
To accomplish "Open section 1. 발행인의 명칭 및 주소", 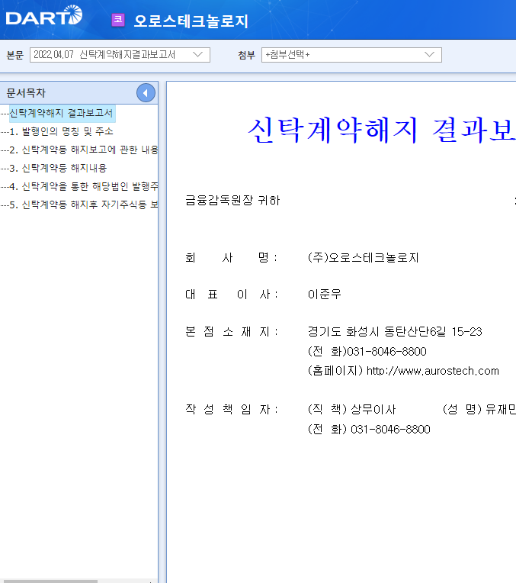I will click(61, 131).
